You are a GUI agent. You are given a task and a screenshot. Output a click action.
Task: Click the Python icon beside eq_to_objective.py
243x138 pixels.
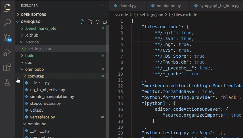tap(26, 90)
